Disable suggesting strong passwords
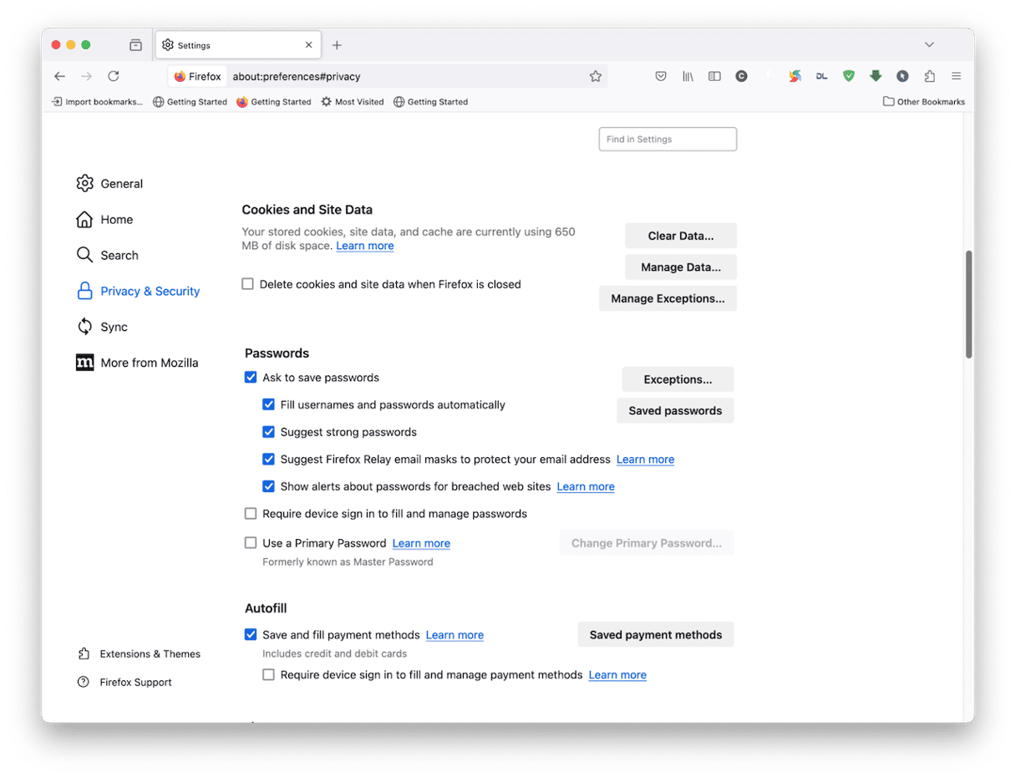The height and width of the screenshot is (778, 1016). click(268, 432)
